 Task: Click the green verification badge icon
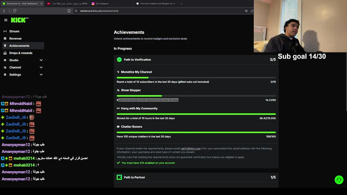click(x=119, y=60)
